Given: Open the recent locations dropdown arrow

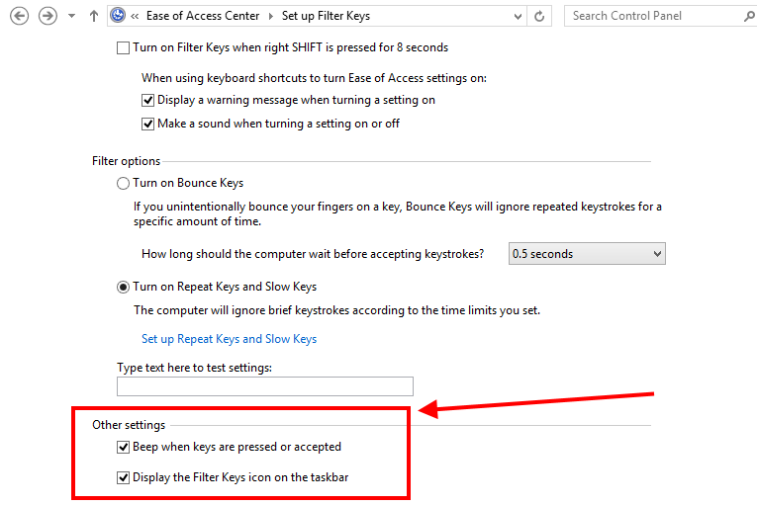Looking at the screenshot, I should 71,17.
